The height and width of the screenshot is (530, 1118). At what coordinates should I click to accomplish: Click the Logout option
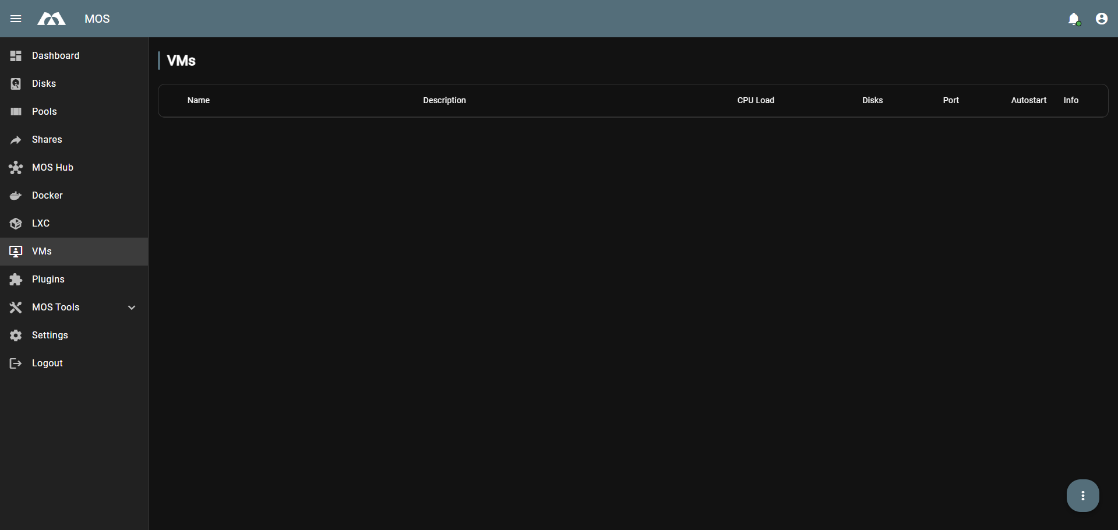click(47, 363)
